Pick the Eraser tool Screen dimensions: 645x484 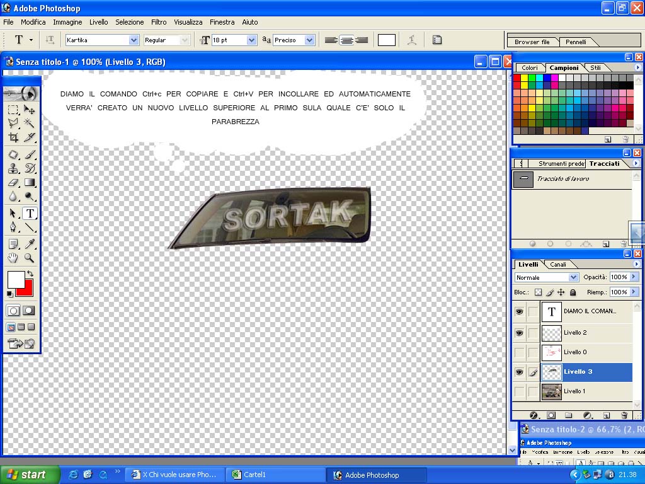click(13, 182)
